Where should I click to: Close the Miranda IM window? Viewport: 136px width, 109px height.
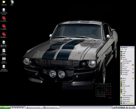point(133,47)
